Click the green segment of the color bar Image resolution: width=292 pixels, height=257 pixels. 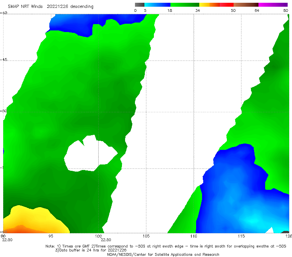click(x=185, y=5)
